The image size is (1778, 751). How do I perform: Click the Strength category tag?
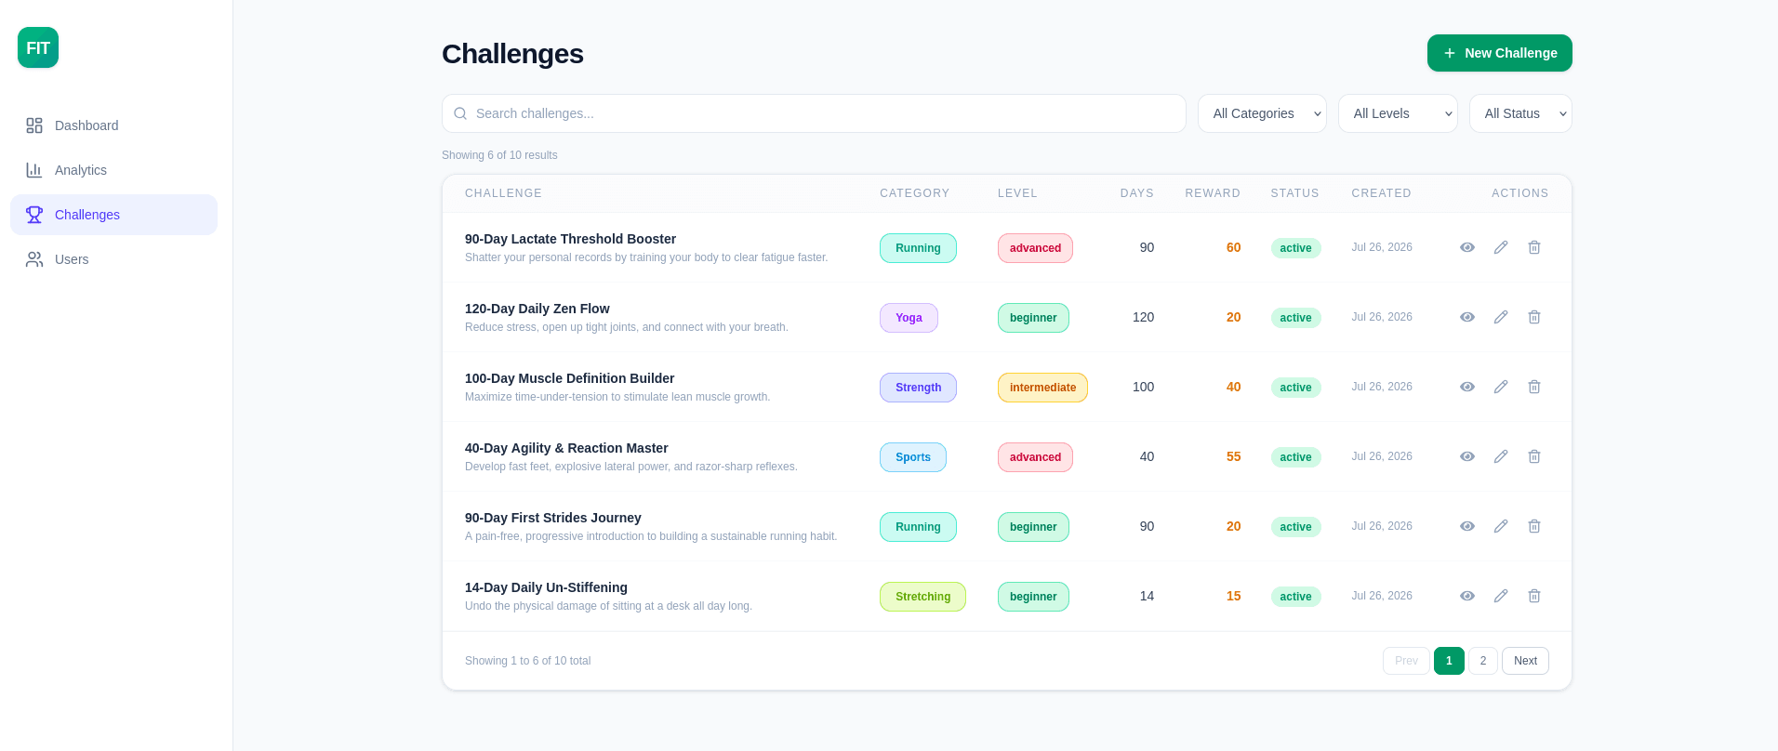pos(918,388)
